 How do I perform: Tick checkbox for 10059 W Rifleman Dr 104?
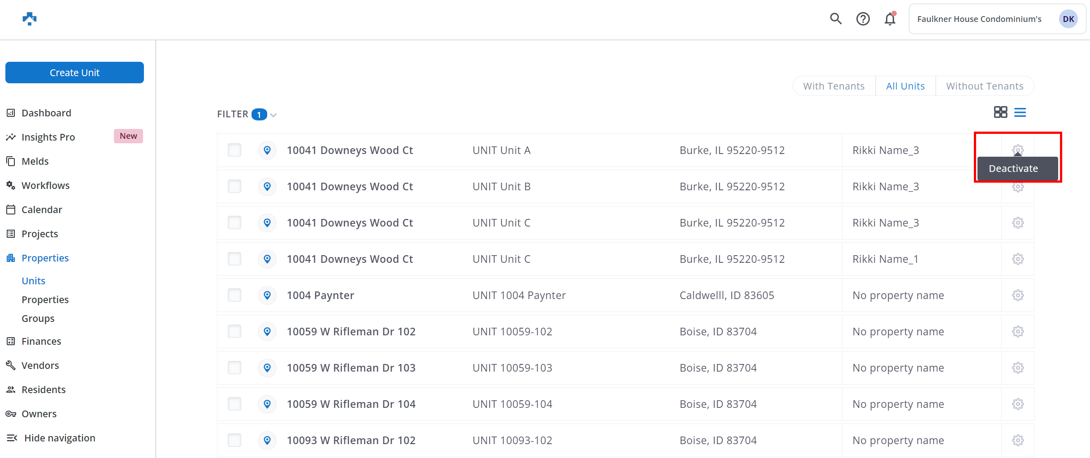point(235,404)
